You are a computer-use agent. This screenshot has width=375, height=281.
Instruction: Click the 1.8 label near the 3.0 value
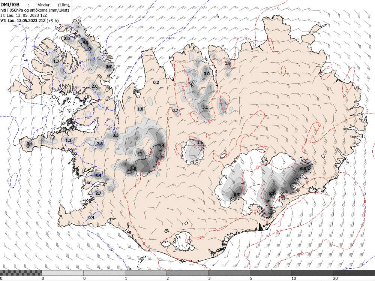(x=228, y=63)
